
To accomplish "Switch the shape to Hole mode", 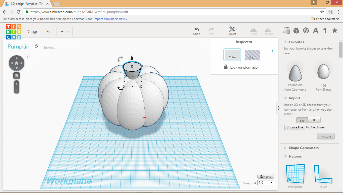I will tap(252, 55).
